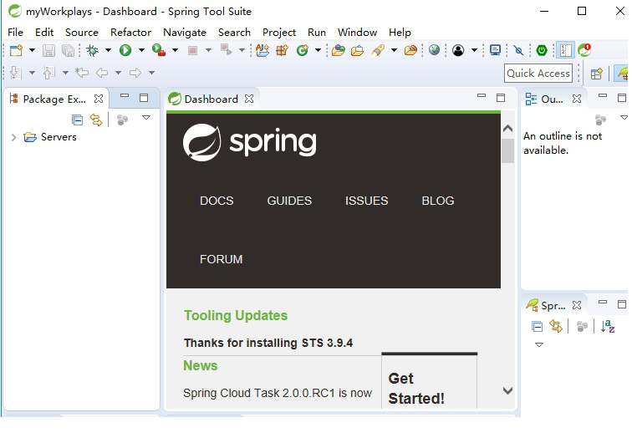This screenshot has width=632, height=433.
Task: Open the File menu
Action: click(15, 33)
